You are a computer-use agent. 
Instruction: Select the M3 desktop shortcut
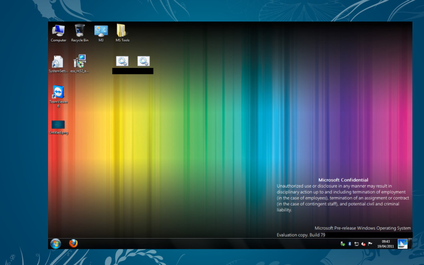click(101, 33)
